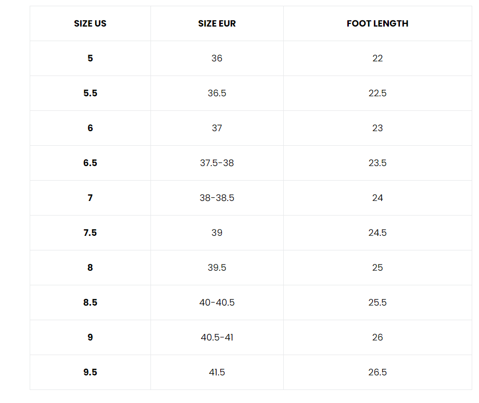Click US size 6.5 row label
479x403 pixels.
90,163
